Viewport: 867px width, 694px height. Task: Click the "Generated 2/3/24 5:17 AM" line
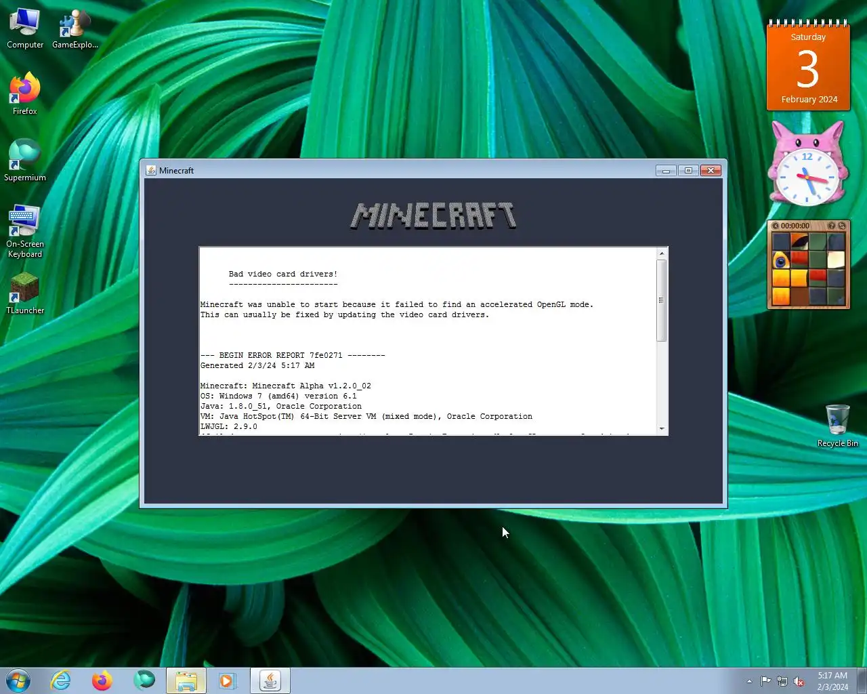[x=257, y=365]
